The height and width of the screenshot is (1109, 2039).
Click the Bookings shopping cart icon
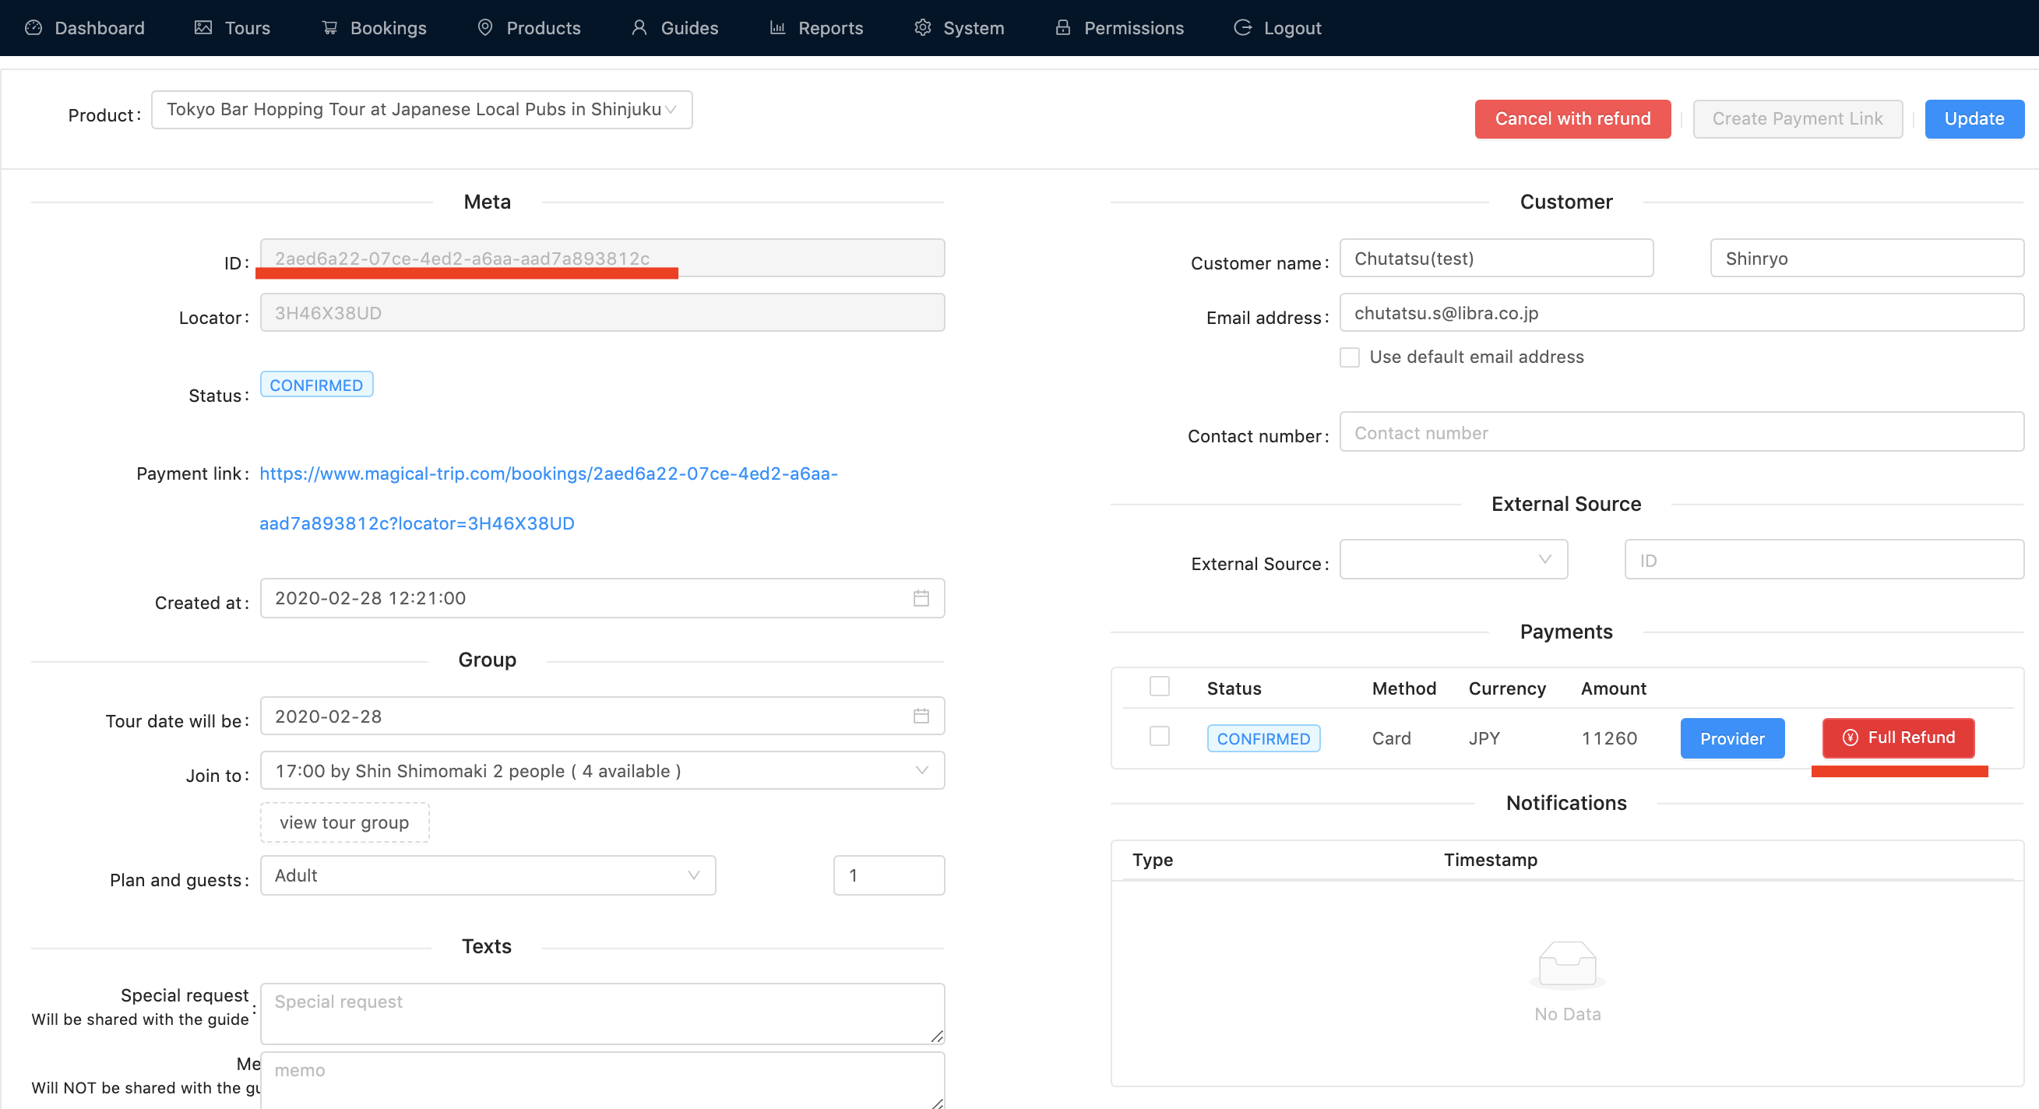(x=329, y=28)
